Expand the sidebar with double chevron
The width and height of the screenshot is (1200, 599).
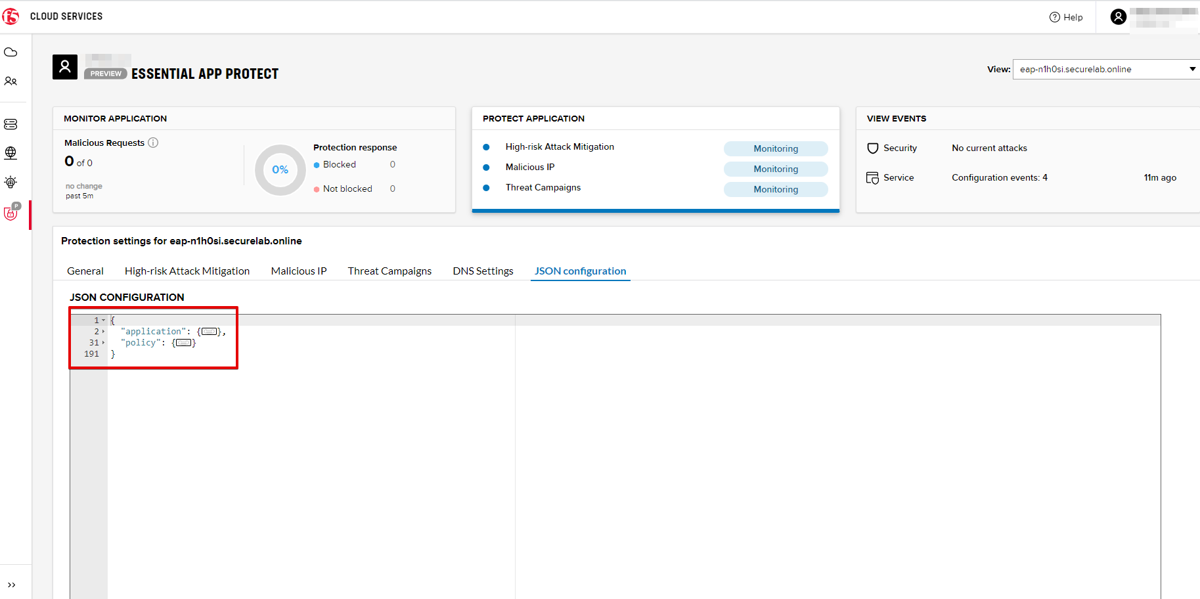pos(11,585)
